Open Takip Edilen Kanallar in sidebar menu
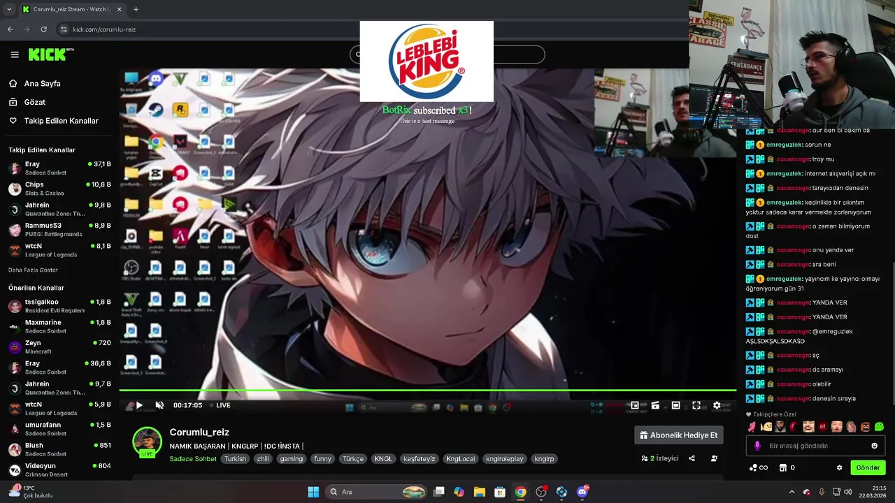895x503 pixels. click(61, 121)
